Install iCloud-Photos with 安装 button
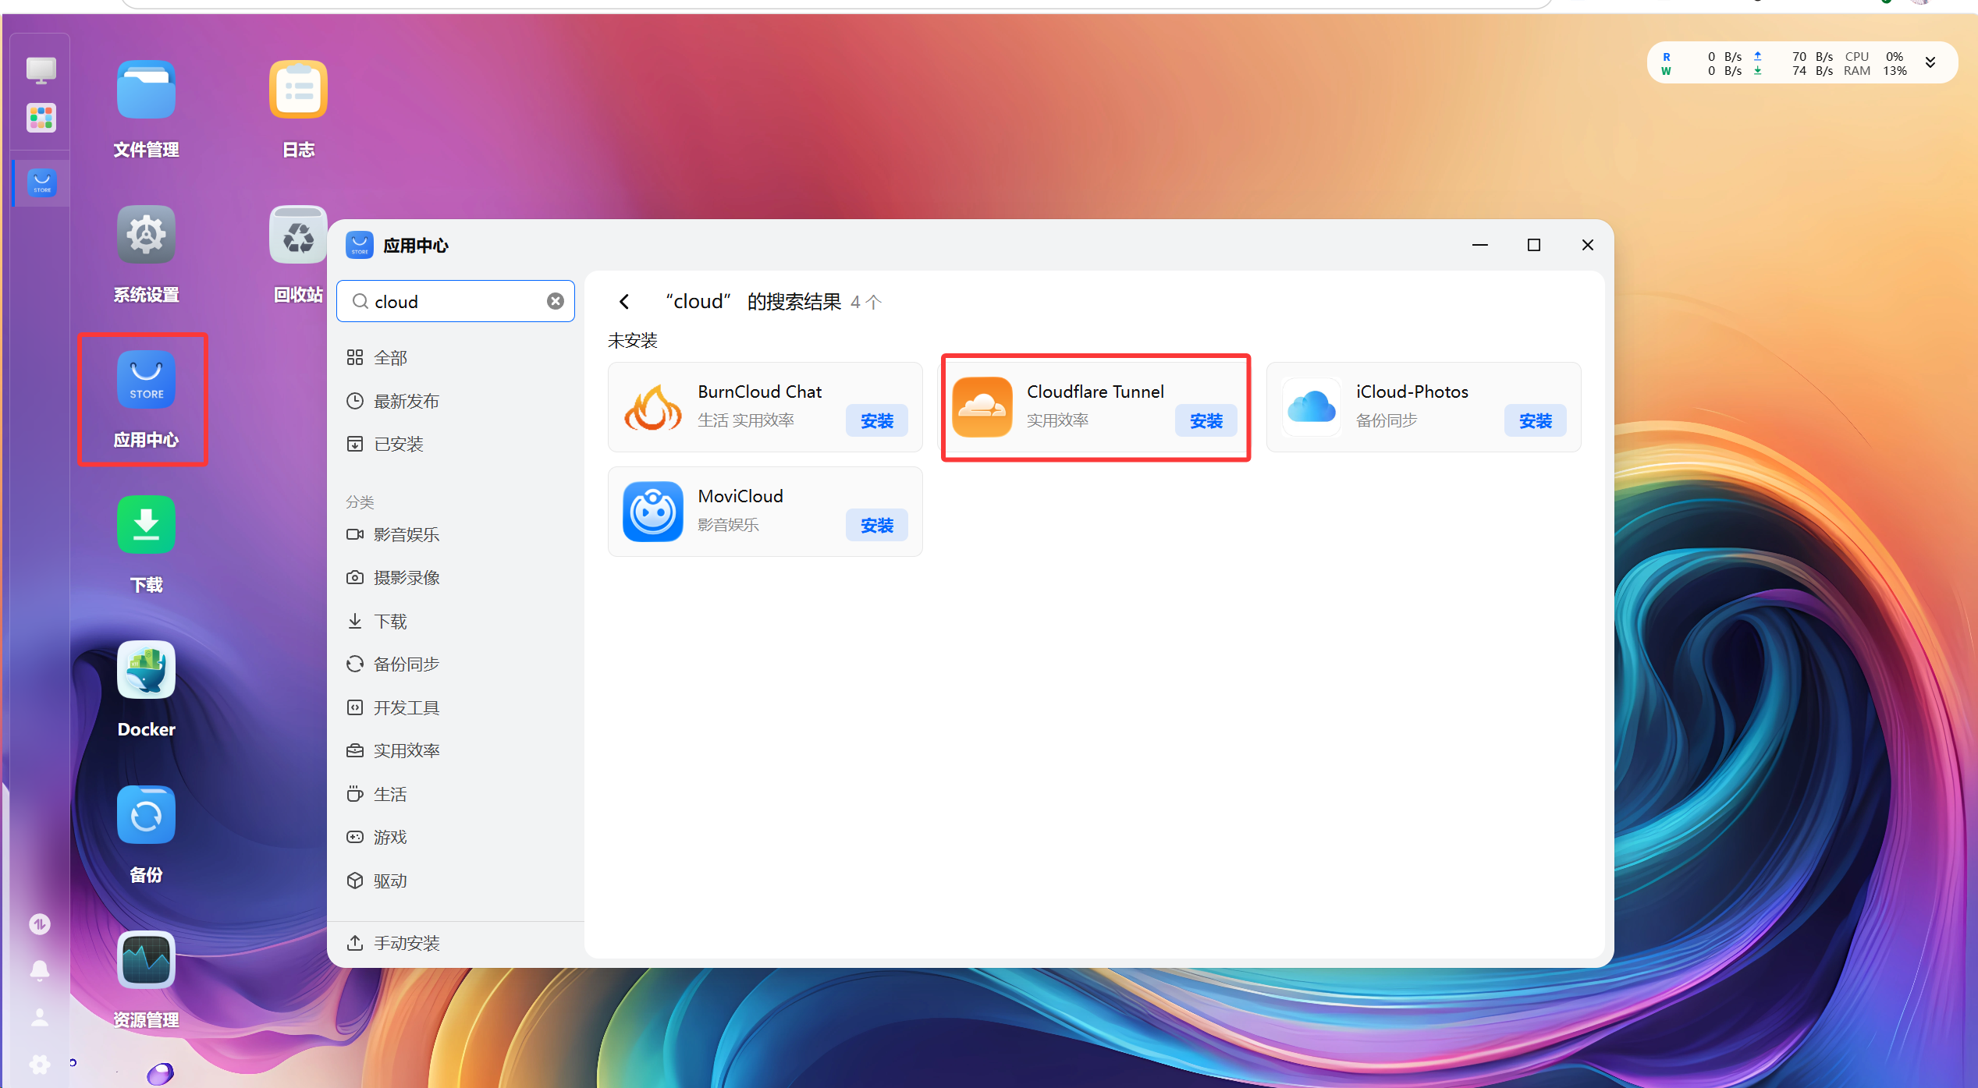Image resolution: width=1978 pixels, height=1088 pixels. coord(1534,421)
